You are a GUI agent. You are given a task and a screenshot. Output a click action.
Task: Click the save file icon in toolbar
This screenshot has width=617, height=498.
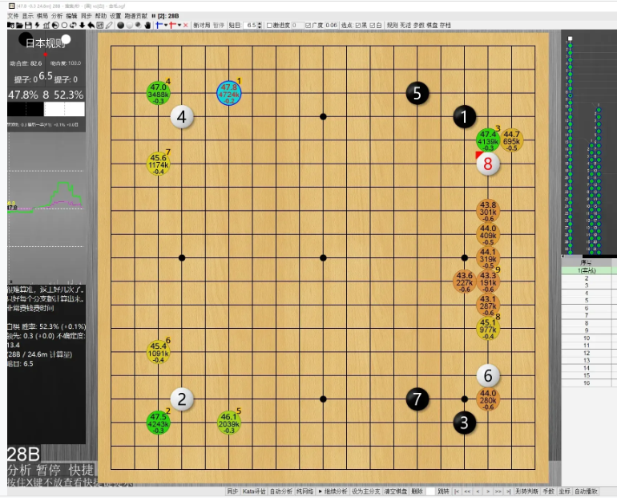coord(28,26)
